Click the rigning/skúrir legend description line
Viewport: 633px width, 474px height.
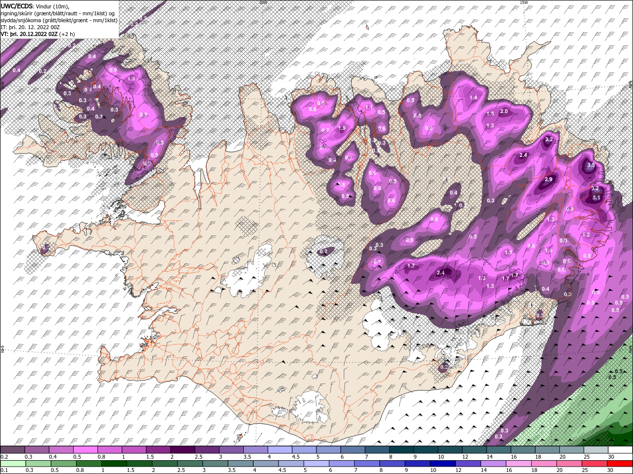(58, 13)
